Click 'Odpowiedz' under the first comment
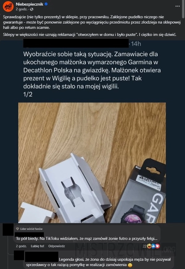185x269 pixels. pyautogui.click(x=56, y=246)
